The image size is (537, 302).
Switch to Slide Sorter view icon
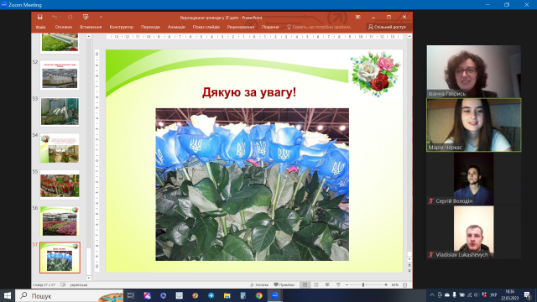click(x=316, y=285)
